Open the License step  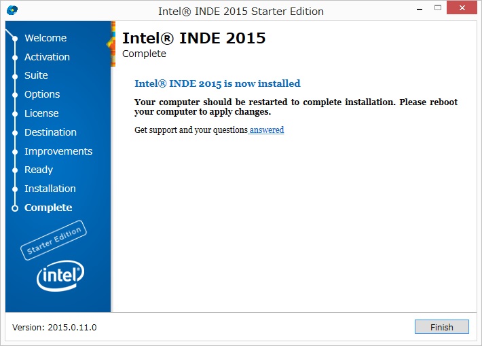click(x=41, y=113)
